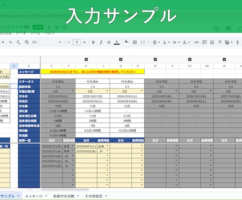Click the font size field showing 9
Screen dimensions: 242x200
tap(77, 42)
